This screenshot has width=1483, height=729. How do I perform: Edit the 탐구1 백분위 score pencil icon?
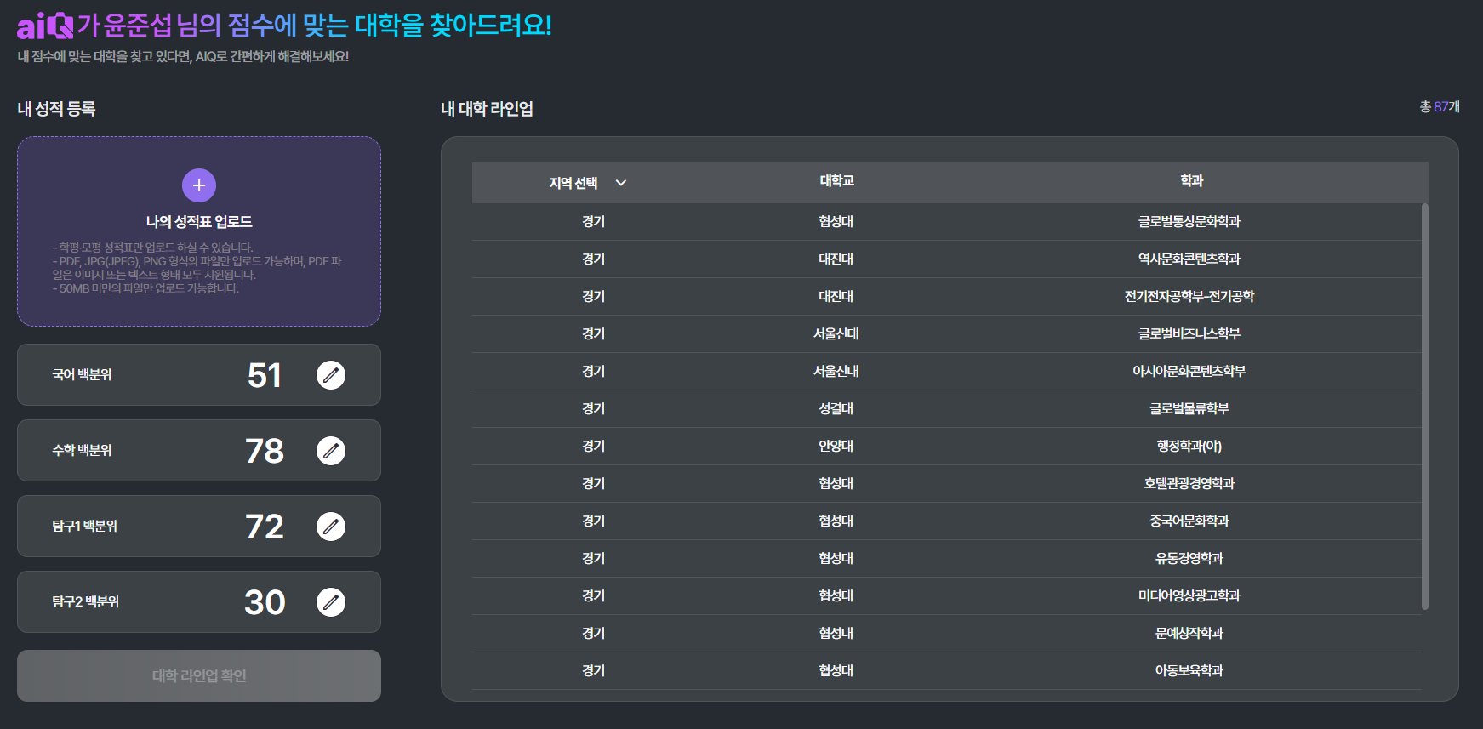331,527
